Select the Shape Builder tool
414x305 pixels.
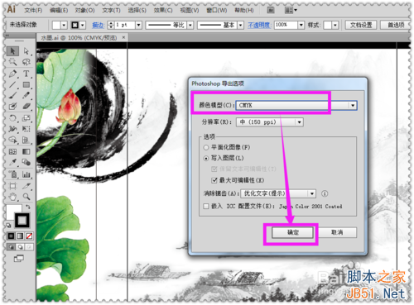pyautogui.click(x=12, y=140)
